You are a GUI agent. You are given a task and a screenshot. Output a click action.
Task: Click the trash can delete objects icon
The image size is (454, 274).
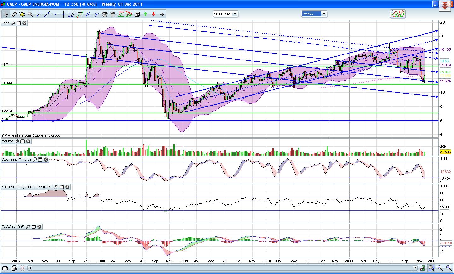click(x=113, y=14)
